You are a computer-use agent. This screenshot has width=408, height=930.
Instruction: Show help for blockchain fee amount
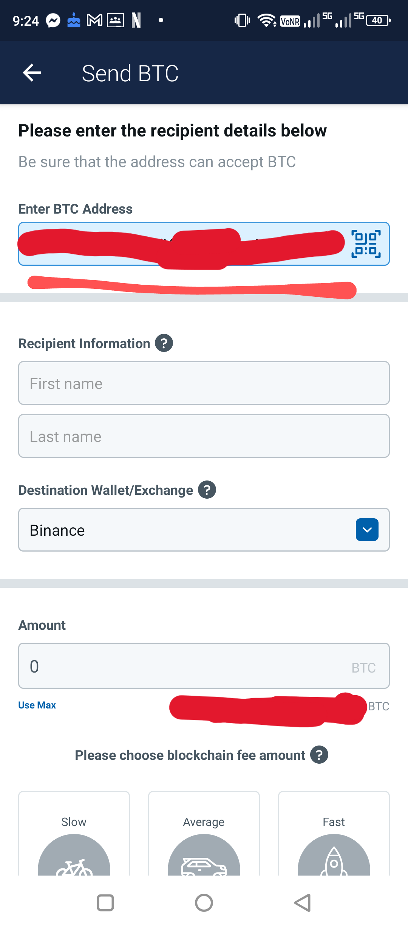[x=319, y=755]
